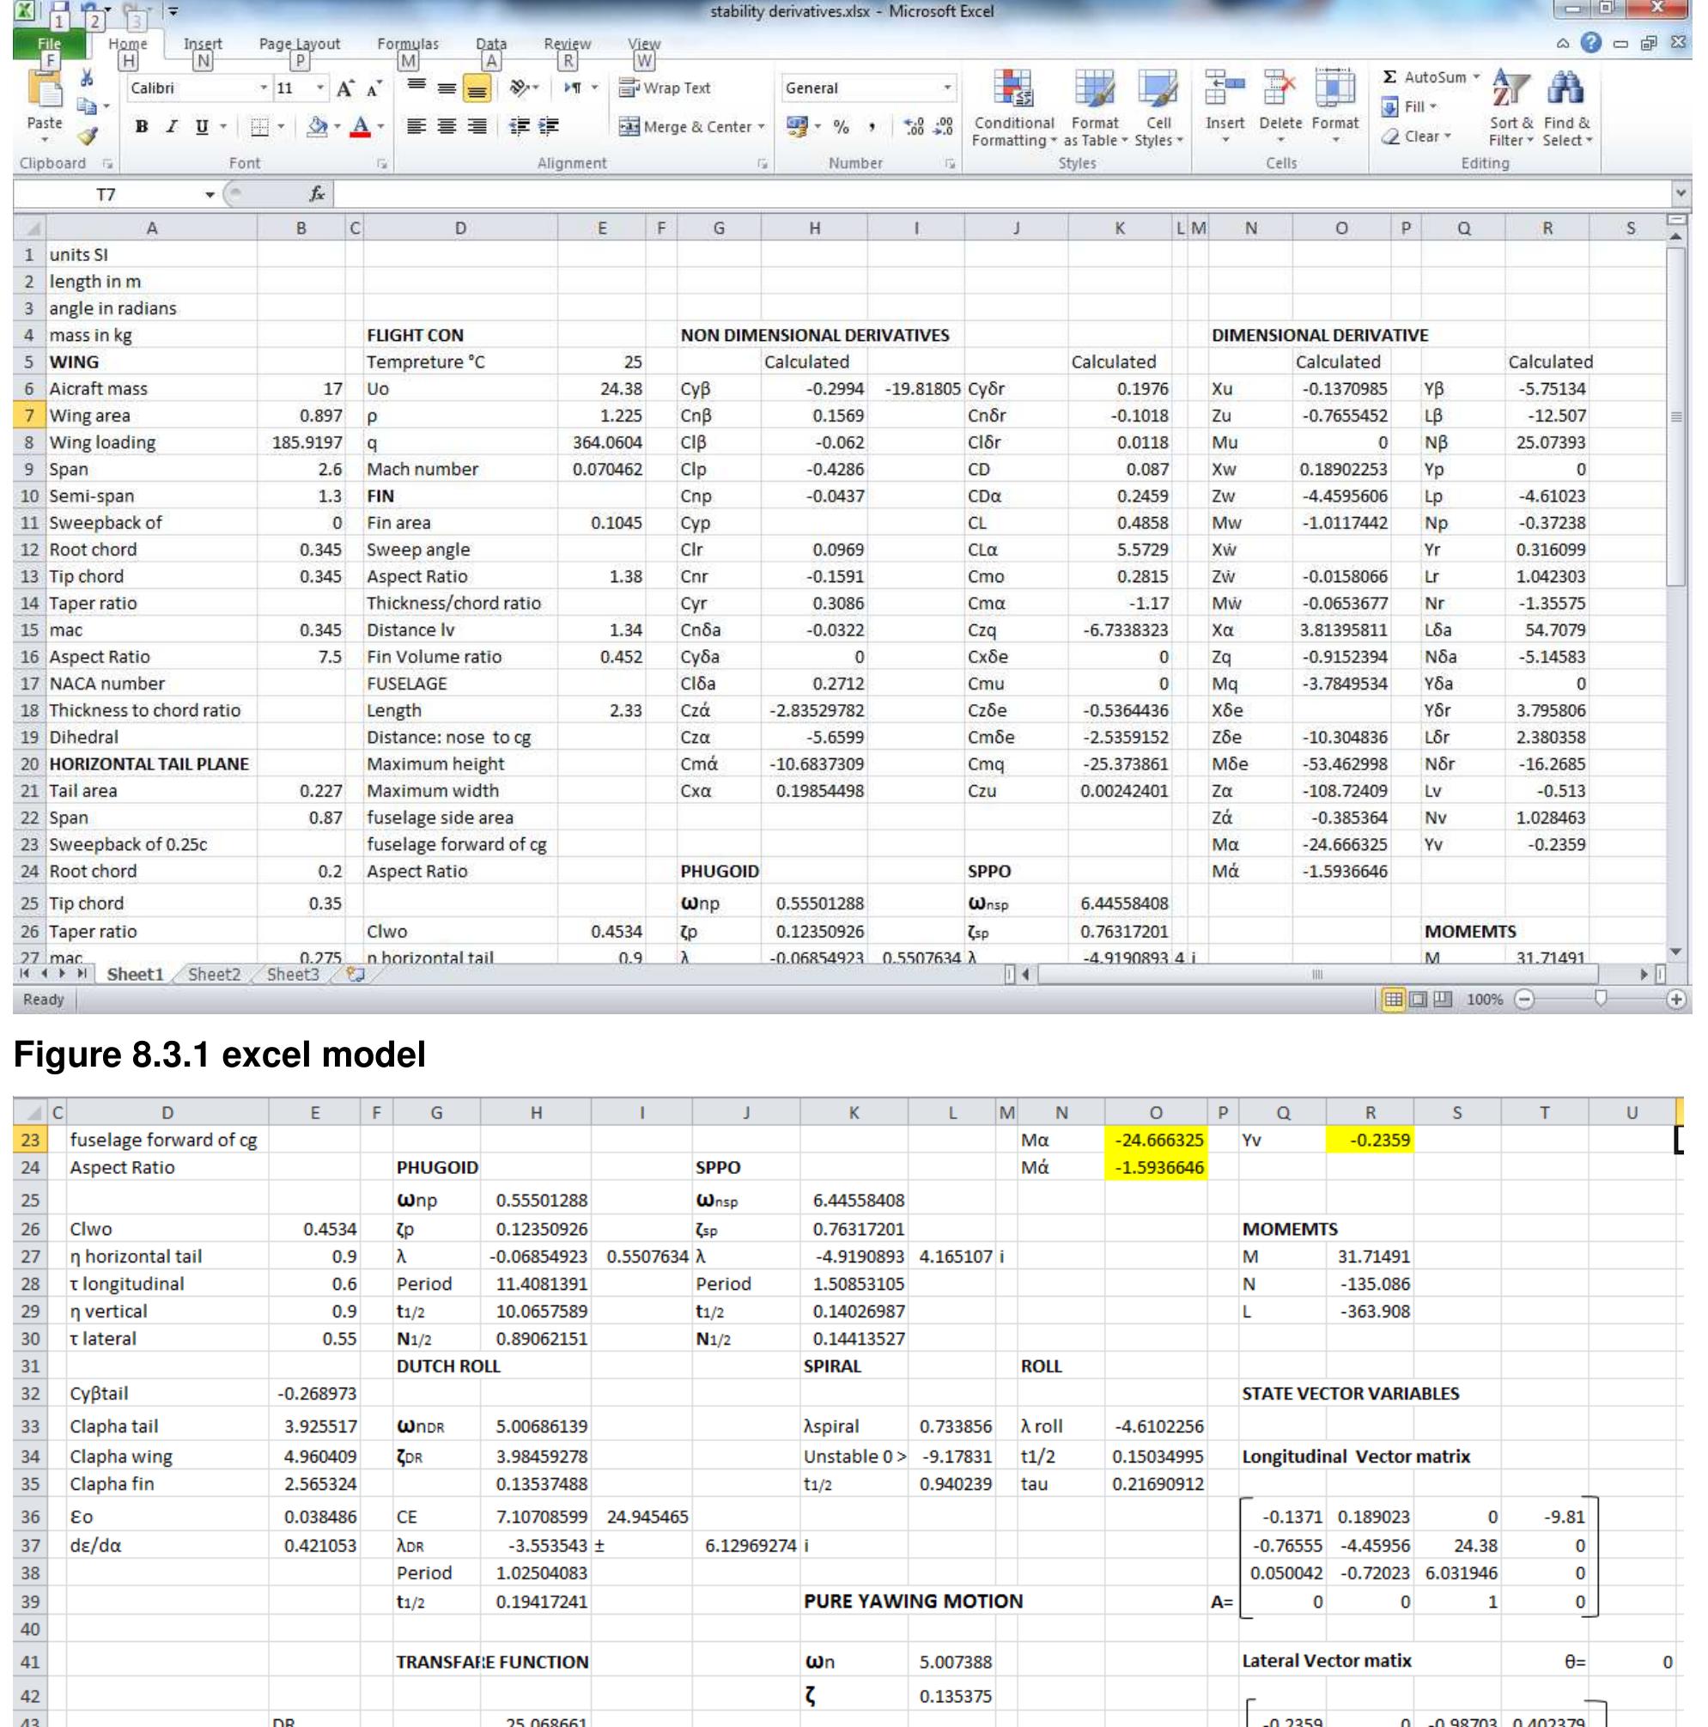Click the Percent Style icon

coord(841,127)
